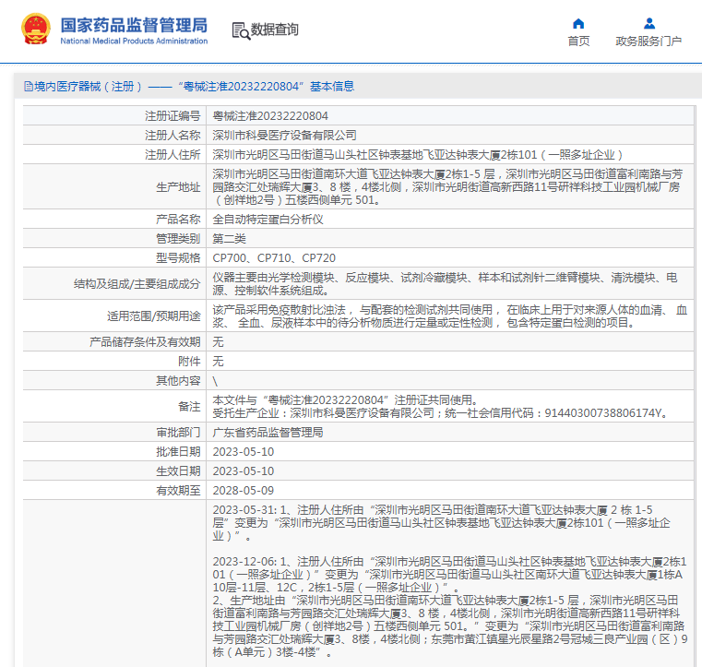Click the 首页 home icon
702x667 pixels.
(578, 23)
